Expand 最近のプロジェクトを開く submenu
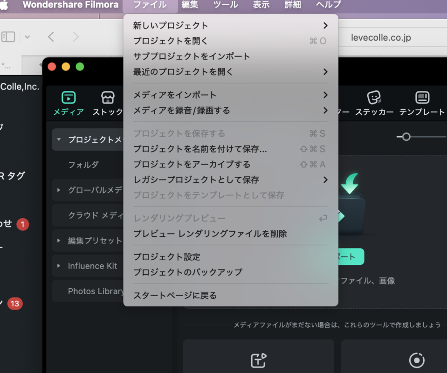Image resolution: width=447 pixels, height=373 pixels. pos(325,72)
